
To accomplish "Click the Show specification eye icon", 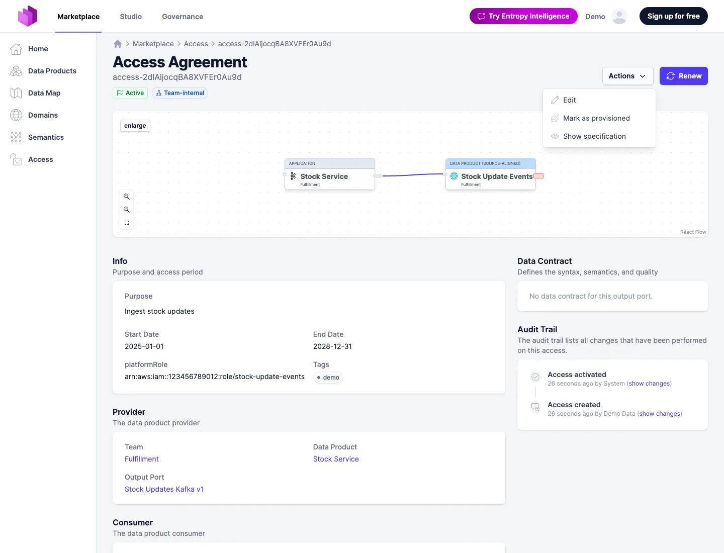I will 555,136.
